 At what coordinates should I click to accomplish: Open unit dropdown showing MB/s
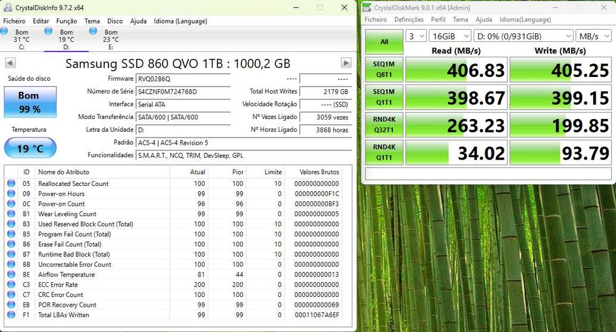tap(593, 36)
